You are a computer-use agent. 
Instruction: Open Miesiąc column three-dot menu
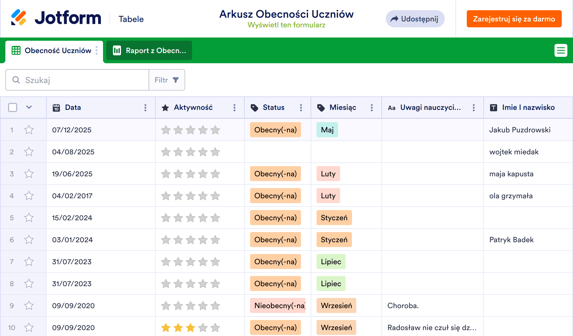[372, 108]
